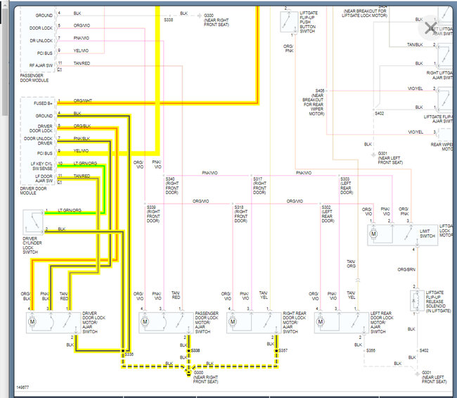Select the 'LIFTGATE FLIP-UP RELEASE SOLENOID' label

pos(438,302)
